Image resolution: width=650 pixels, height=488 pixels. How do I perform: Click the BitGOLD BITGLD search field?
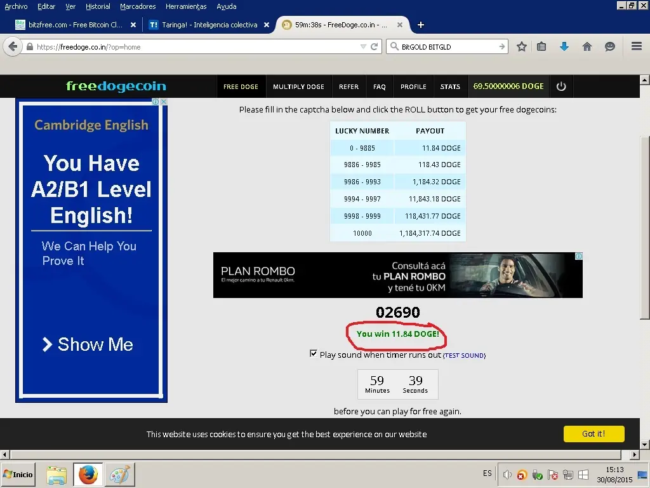point(448,47)
